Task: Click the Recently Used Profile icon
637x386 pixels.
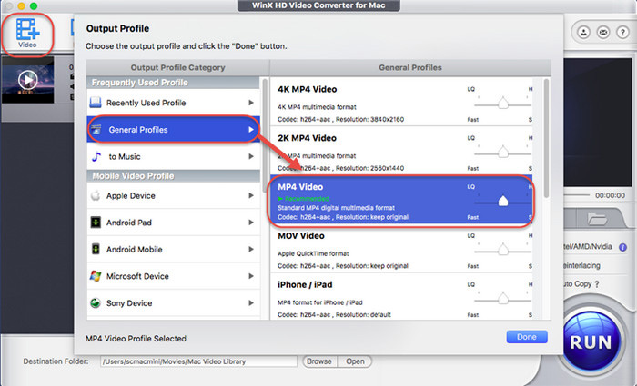Action: pos(96,102)
